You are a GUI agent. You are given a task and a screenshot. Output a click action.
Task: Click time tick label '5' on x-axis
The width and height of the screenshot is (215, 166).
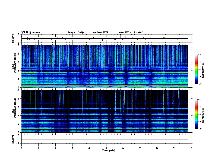(x=106, y=148)
